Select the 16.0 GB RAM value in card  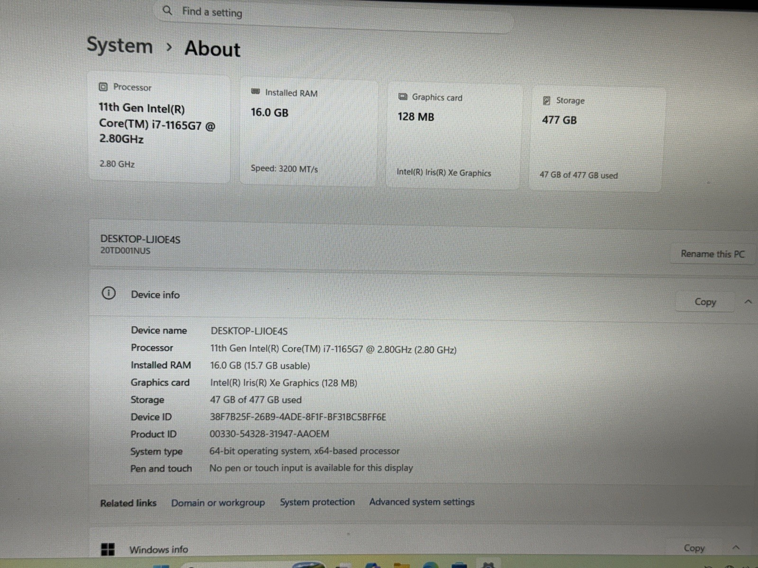coord(269,112)
